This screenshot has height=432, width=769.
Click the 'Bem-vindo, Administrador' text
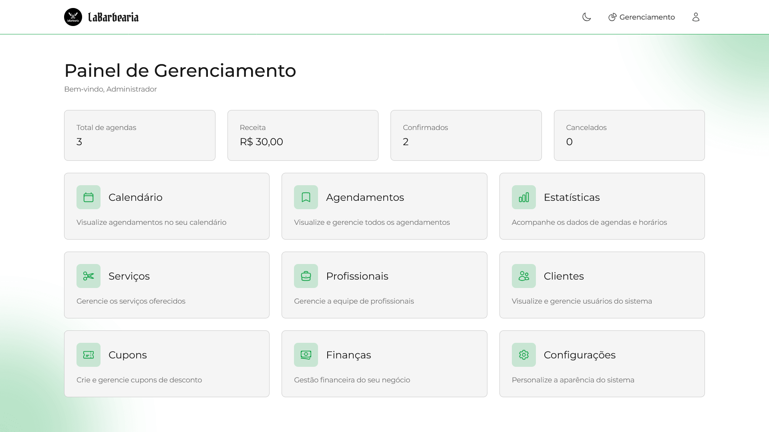pyautogui.click(x=111, y=89)
